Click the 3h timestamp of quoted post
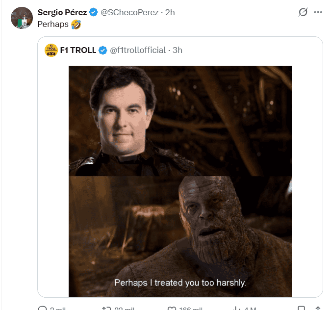Image resolution: width=330 pixels, height=310 pixels. pyautogui.click(x=178, y=50)
